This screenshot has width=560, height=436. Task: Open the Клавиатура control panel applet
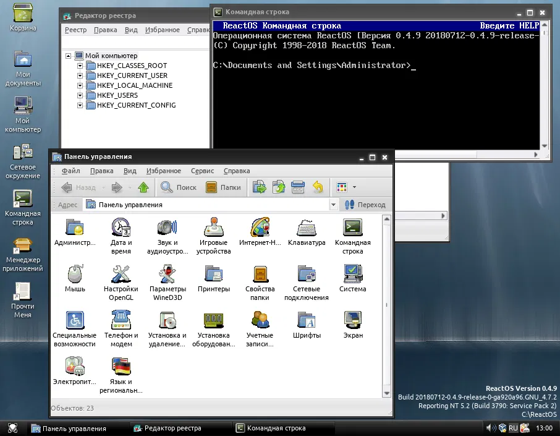pyautogui.click(x=306, y=229)
